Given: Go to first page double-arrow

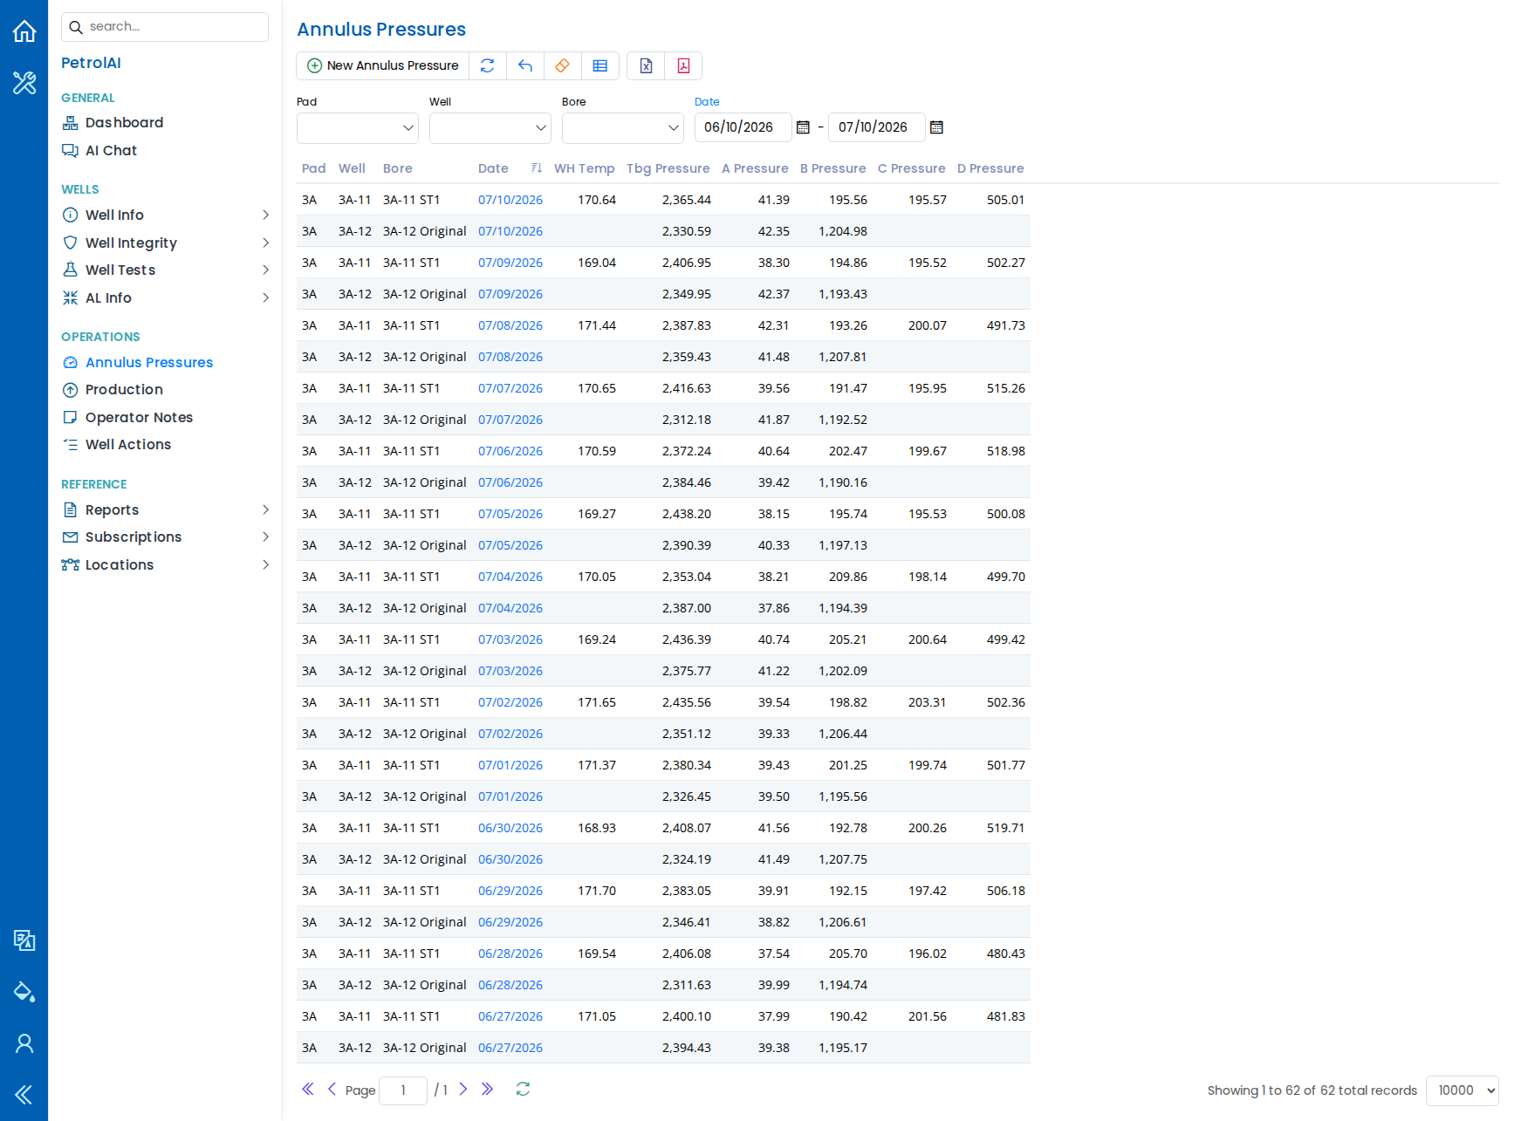Looking at the screenshot, I should pyautogui.click(x=308, y=1089).
